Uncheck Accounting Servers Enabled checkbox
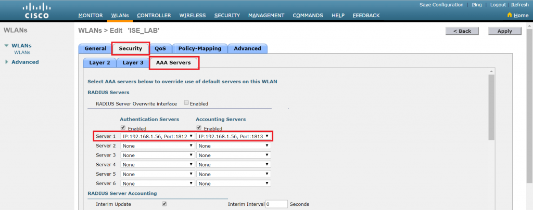533x210 pixels. click(199, 127)
